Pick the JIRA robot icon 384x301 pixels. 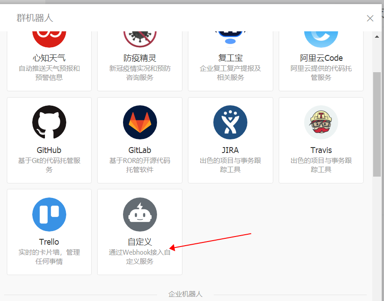pyautogui.click(x=230, y=122)
